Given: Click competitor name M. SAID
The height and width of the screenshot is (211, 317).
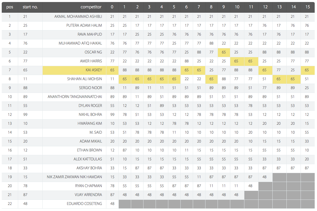Looking at the screenshot, I should pyautogui.click(x=96, y=132).
